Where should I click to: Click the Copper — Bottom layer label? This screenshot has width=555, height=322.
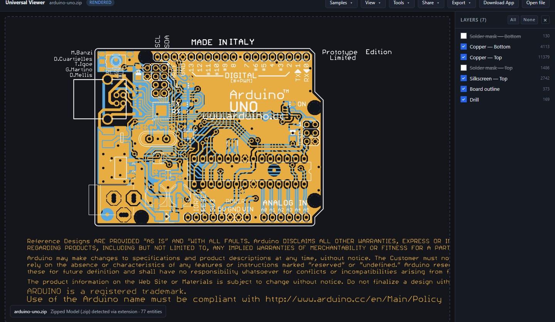490,47
